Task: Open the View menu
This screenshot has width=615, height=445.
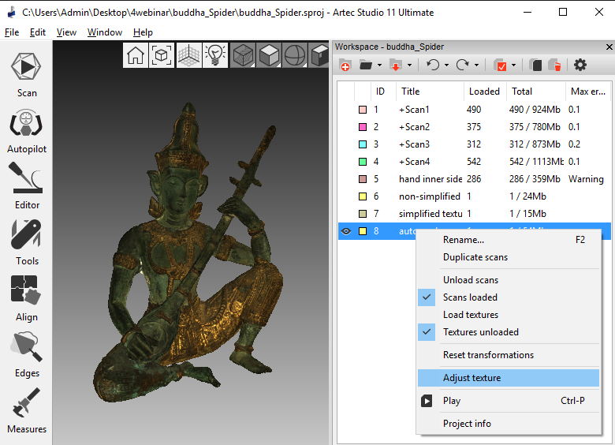Action: coord(66,32)
